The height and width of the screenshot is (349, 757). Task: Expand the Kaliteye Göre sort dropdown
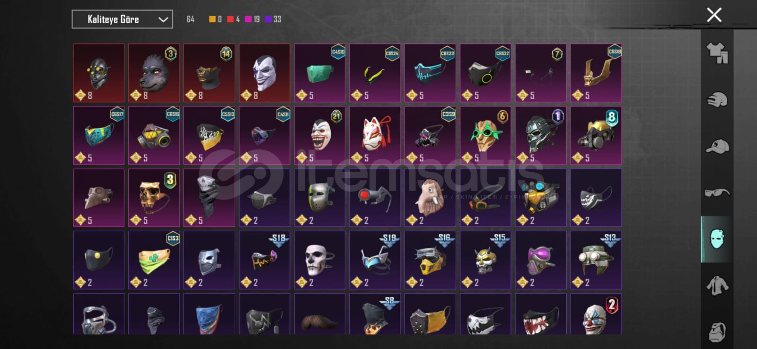(x=122, y=19)
